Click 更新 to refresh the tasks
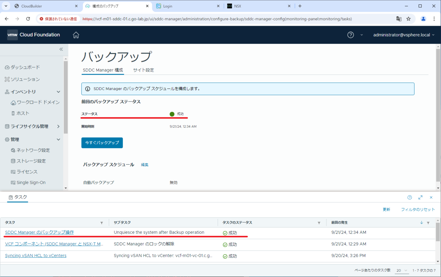This screenshot has width=441, height=277. click(386, 209)
